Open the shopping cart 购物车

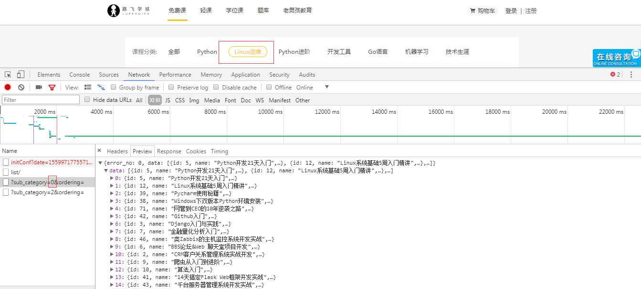(483, 10)
